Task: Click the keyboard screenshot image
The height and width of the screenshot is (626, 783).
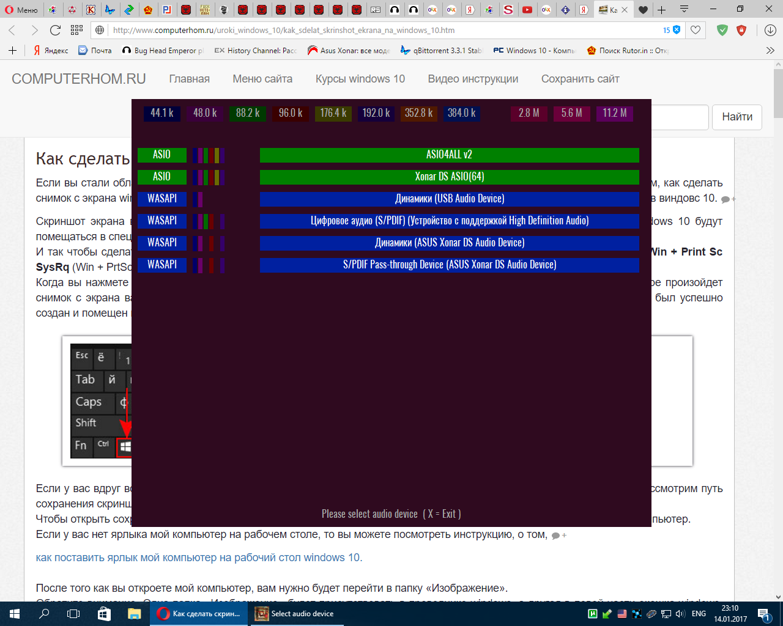Action: point(101,401)
